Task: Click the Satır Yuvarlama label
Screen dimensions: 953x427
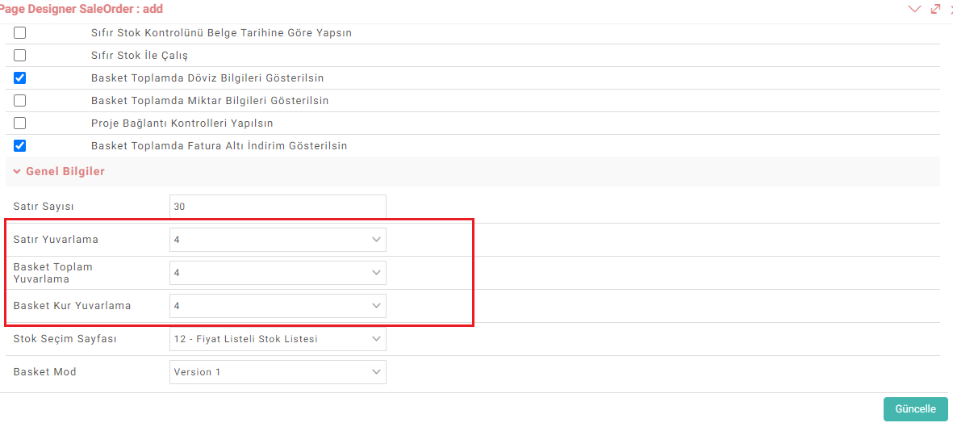Action: [x=56, y=240]
